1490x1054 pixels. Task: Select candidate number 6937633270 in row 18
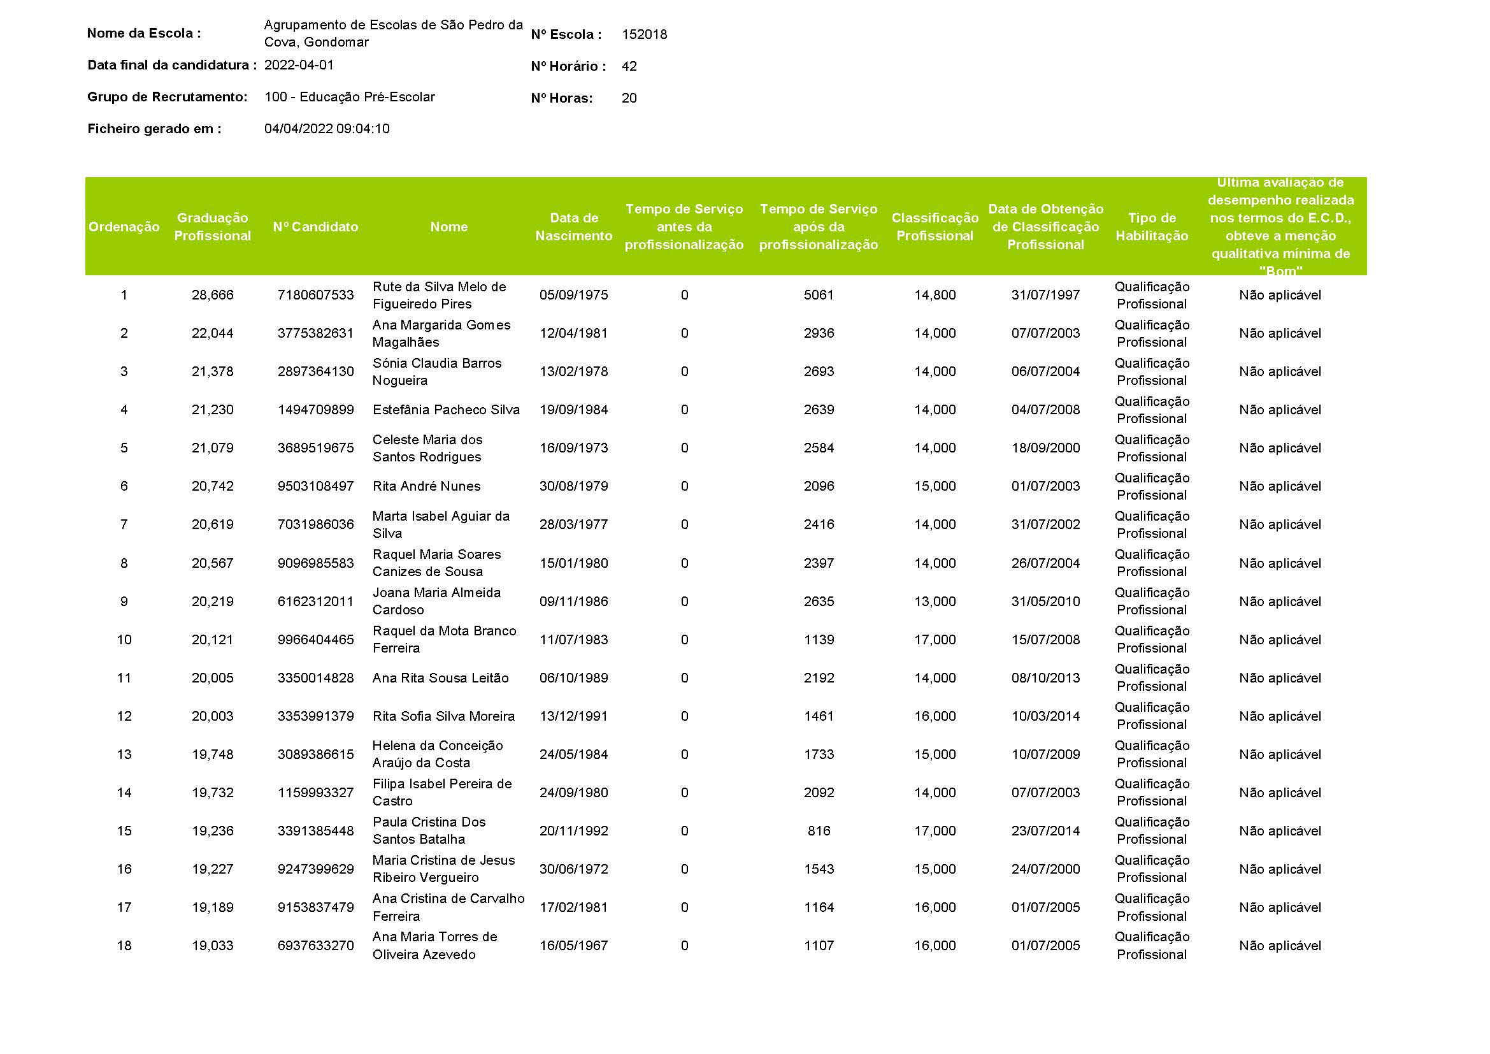[315, 946]
